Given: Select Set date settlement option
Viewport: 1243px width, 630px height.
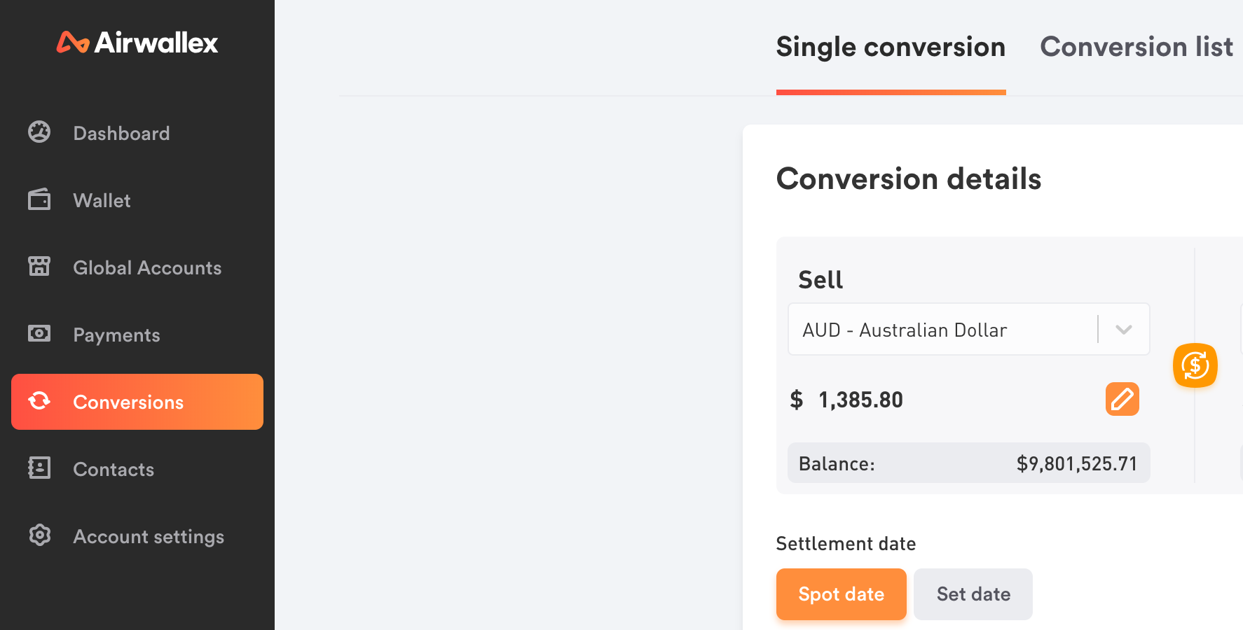Looking at the screenshot, I should (x=973, y=594).
